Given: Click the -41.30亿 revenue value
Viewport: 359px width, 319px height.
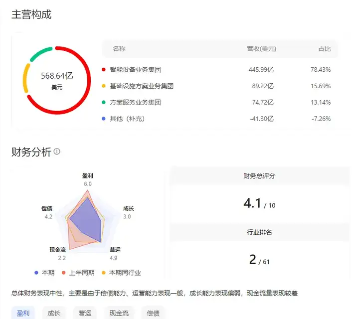Looking at the screenshot, I should point(261,119).
